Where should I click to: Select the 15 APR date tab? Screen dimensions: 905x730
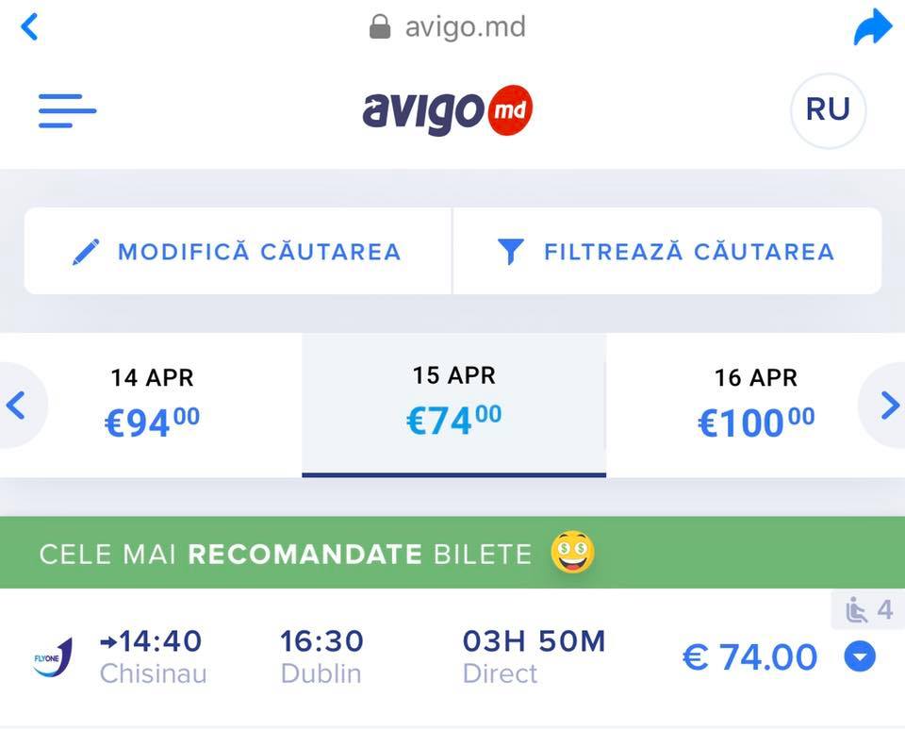[453, 405]
